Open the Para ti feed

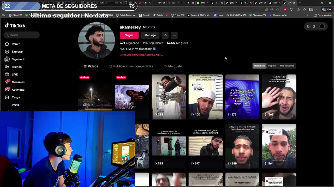click(x=13, y=44)
